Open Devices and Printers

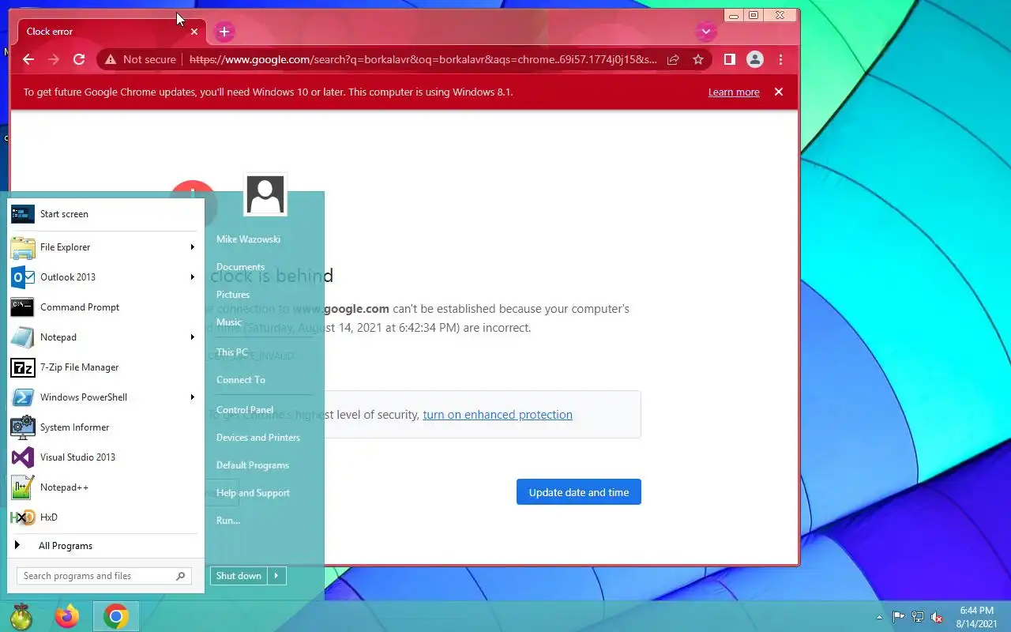(x=258, y=438)
